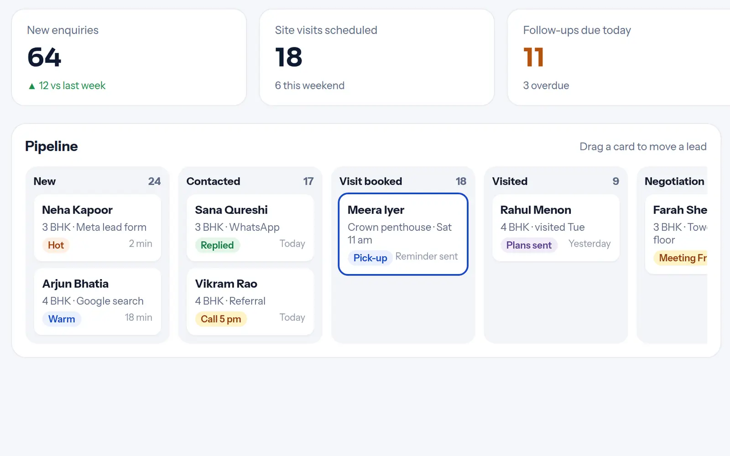The image size is (730, 456).
Task: Click '18 min' on Arjun Bhatia card
Action: [139, 317]
